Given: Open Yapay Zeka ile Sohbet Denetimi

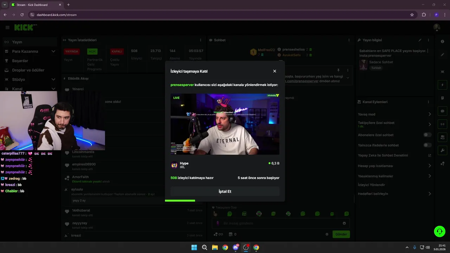Looking at the screenshot, I should tap(394, 155).
